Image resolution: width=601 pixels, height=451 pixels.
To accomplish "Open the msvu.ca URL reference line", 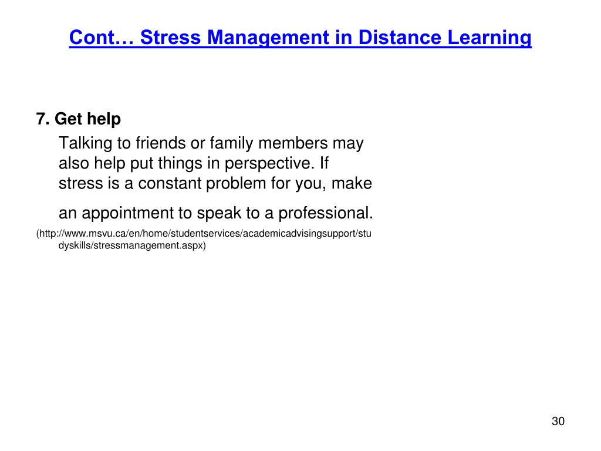I will coord(204,234).
